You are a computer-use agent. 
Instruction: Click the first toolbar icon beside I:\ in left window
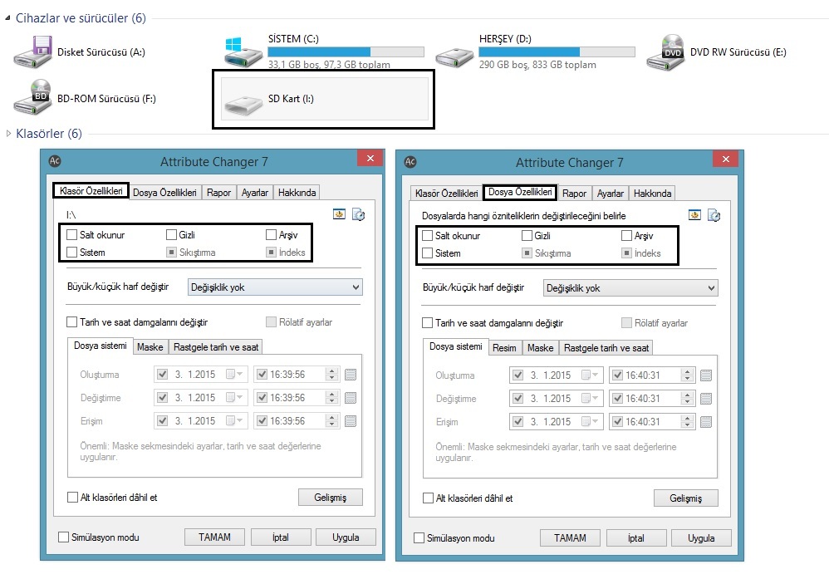pos(340,214)
